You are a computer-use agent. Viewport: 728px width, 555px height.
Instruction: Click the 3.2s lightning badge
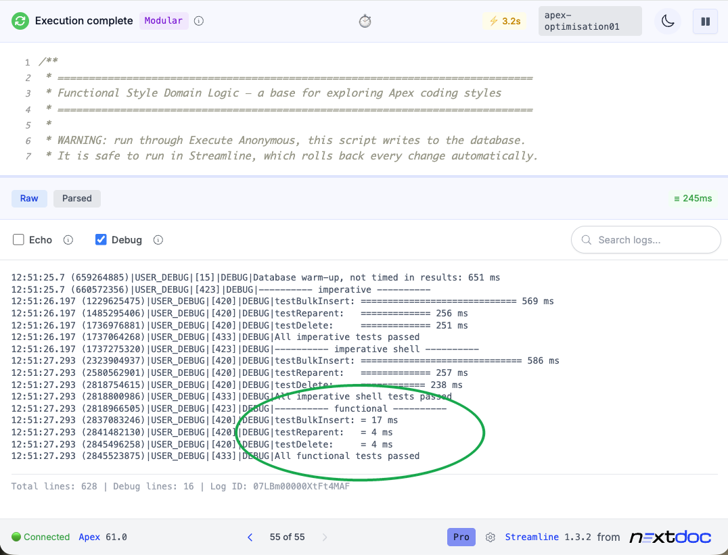(505, 21)
